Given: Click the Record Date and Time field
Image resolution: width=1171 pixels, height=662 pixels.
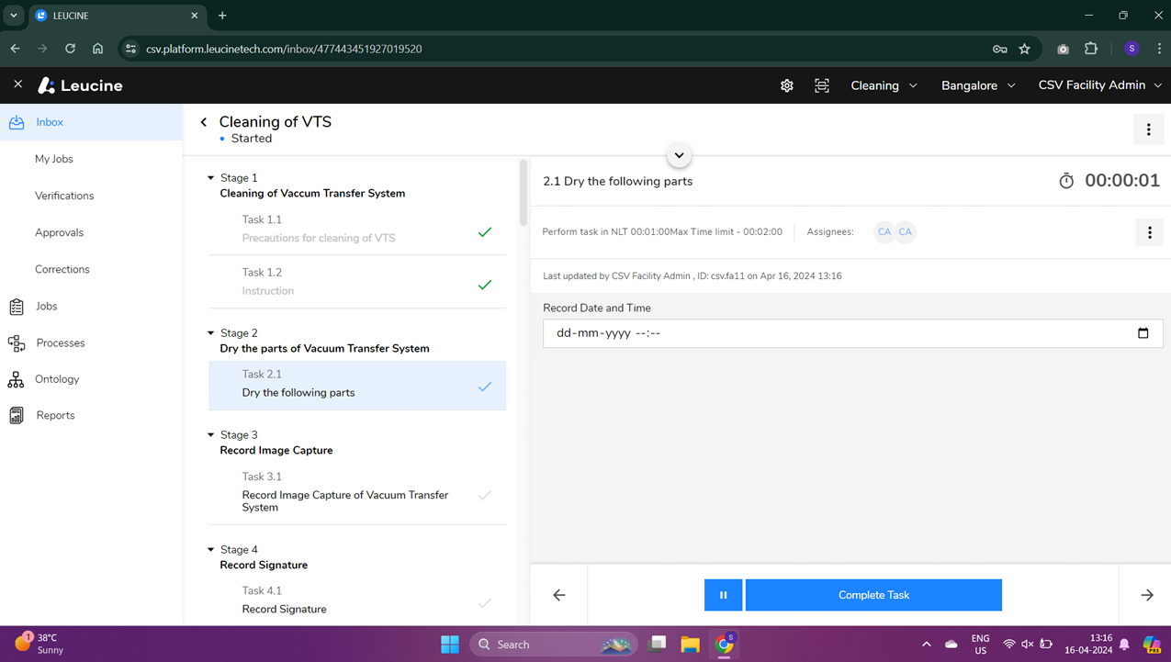Looking at the screenshot, I should click(x=836, y=333).
